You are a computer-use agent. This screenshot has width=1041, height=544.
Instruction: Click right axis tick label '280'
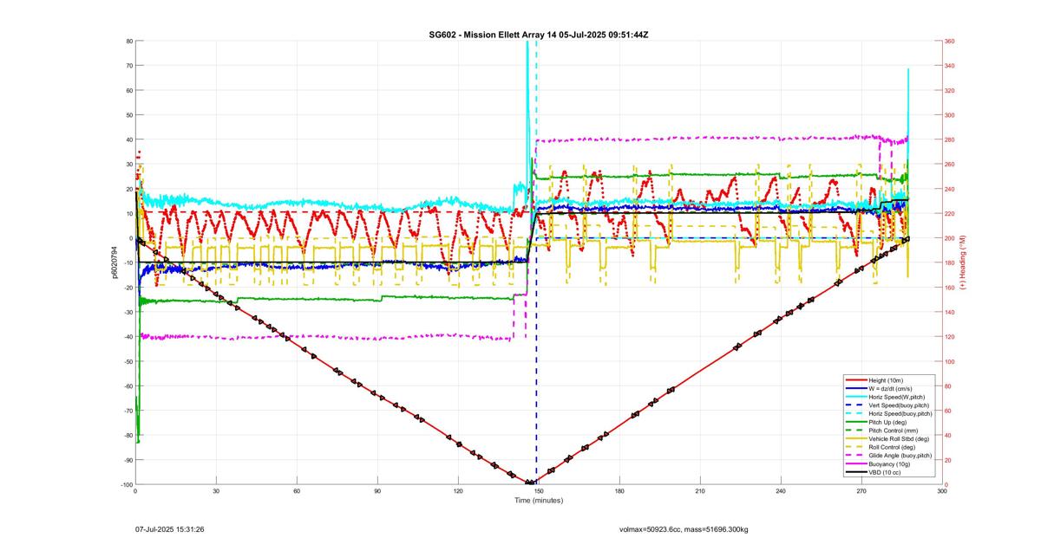coord(951,139)
